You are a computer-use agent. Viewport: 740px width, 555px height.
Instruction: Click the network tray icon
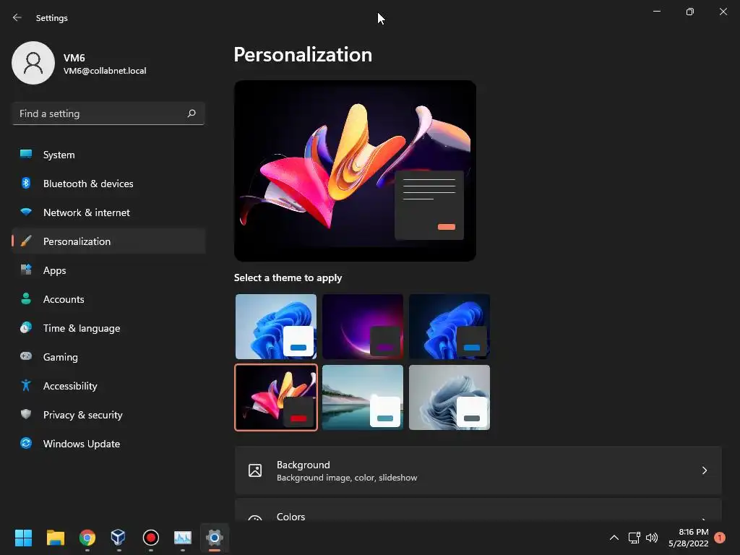[x=634, y=538]
